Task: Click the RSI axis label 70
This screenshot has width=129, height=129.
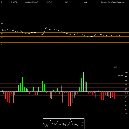Action: [x=2, y=30]
